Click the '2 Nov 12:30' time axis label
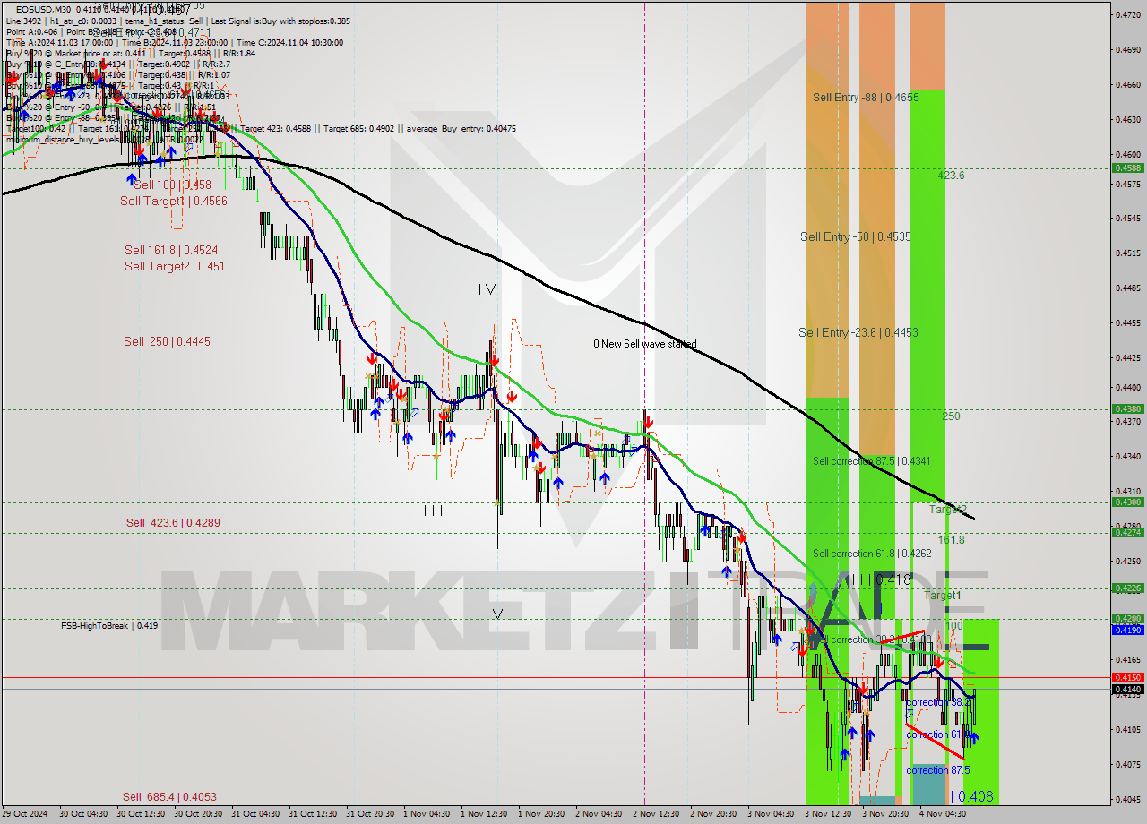 pyautogui.click(x=656, y=814)
